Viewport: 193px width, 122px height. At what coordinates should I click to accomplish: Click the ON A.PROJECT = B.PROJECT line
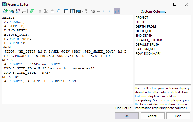pos(57,56)
